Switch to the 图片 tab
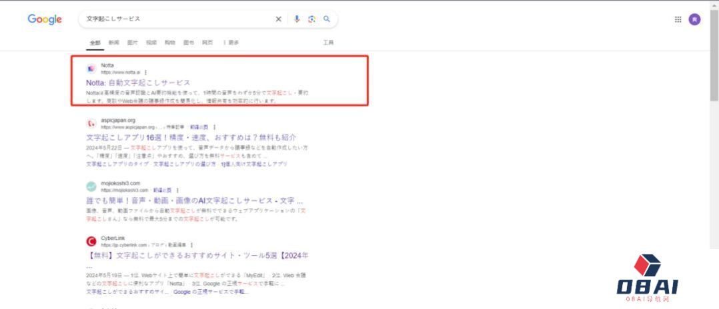 [x=133, y=43]
